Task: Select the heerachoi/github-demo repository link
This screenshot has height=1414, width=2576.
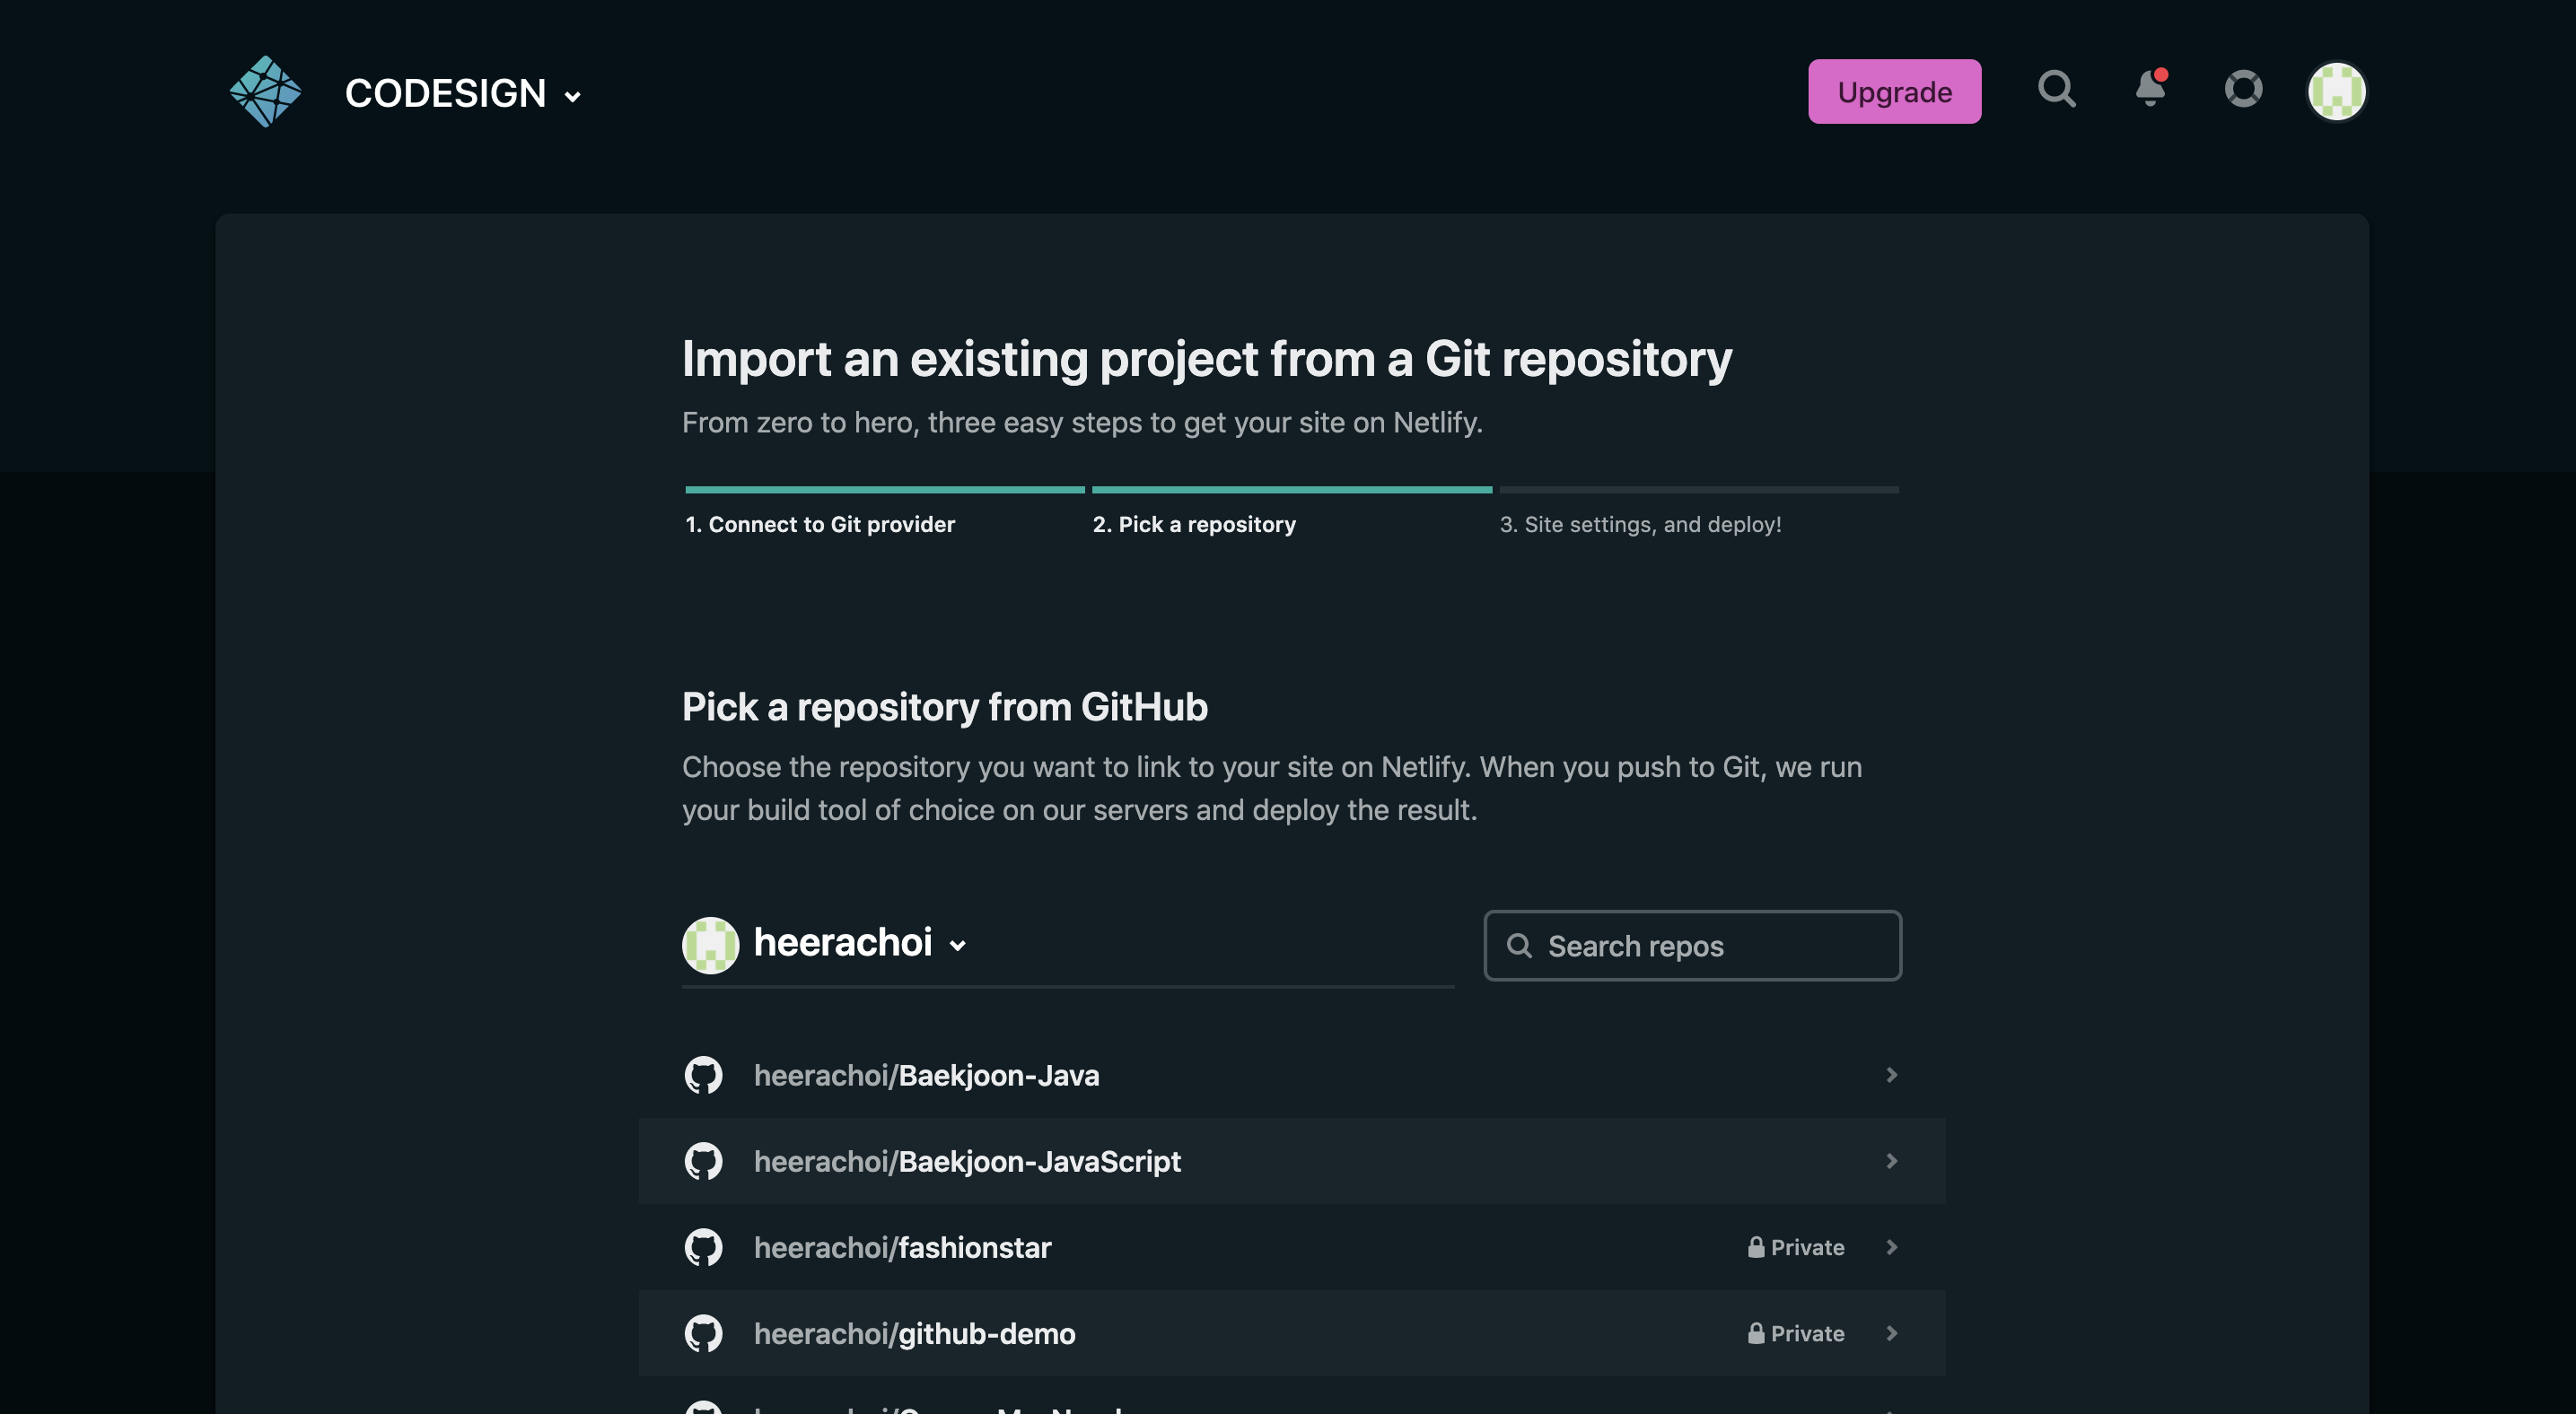Action: tap(914, 1333)
